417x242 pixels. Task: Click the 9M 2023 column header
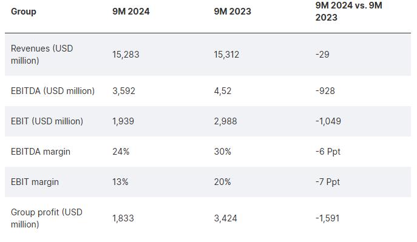click(232, 12)
